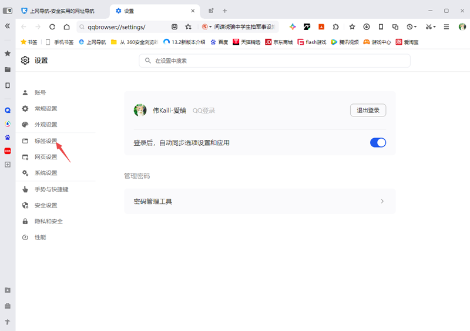Open flash游戏 bookmark
470x331 pixels.
tap(312, 42)
